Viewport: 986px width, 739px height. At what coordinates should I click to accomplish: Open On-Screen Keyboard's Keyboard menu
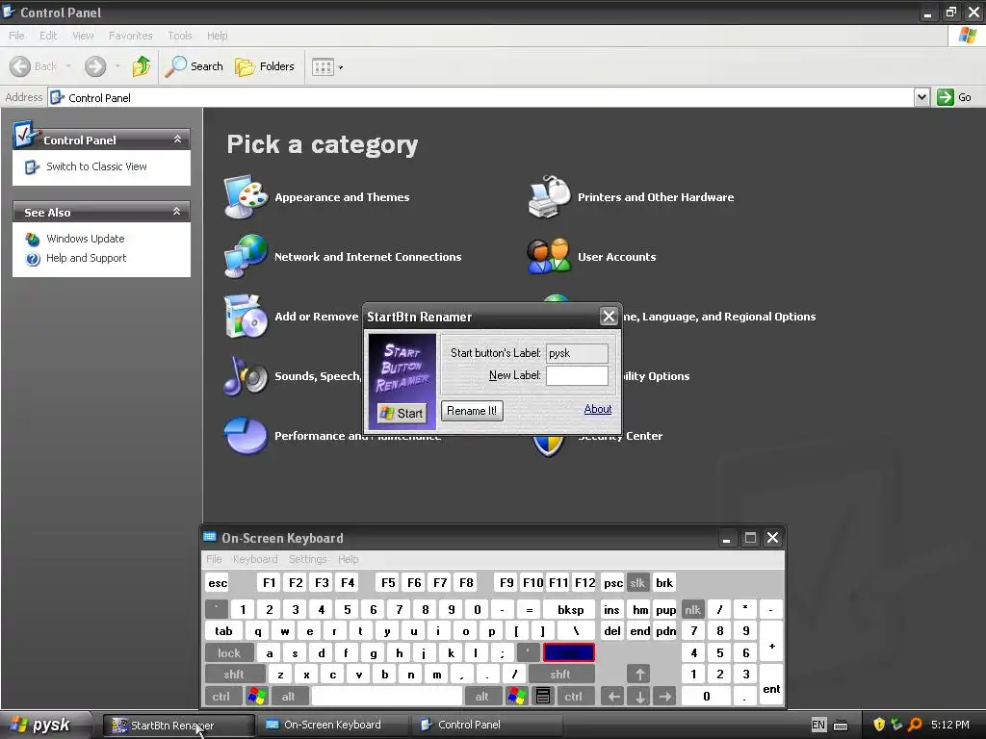click(254, 559)
